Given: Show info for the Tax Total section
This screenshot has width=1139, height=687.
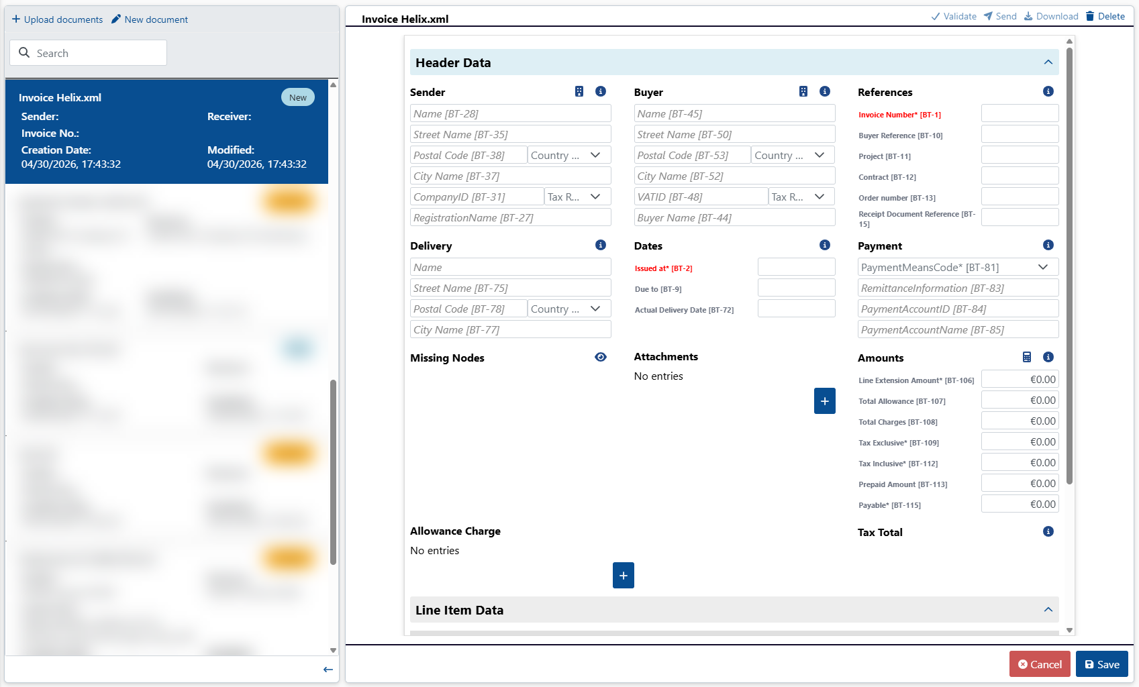Looking at the screenshot, I should 1048,531.
